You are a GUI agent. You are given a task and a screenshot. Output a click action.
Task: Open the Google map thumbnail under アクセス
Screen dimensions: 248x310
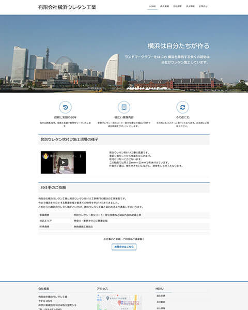(x=119, y=302)
